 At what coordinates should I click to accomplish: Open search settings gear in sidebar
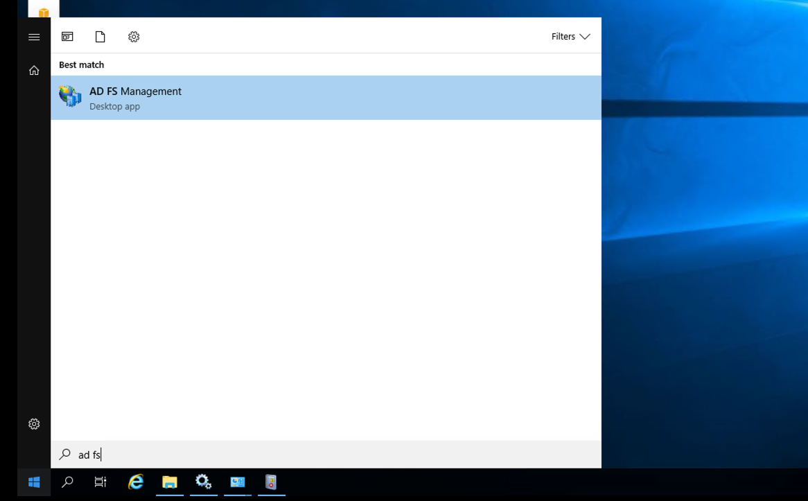point(34,423)
